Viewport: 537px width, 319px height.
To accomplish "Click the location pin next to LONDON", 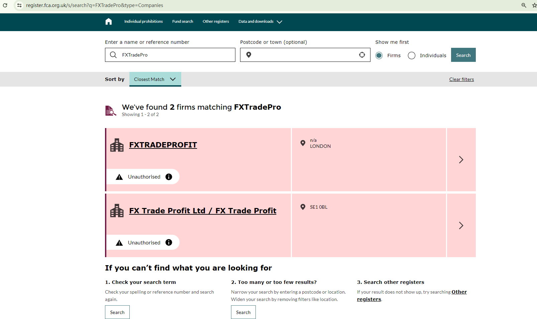I will [x=303, y=143].
